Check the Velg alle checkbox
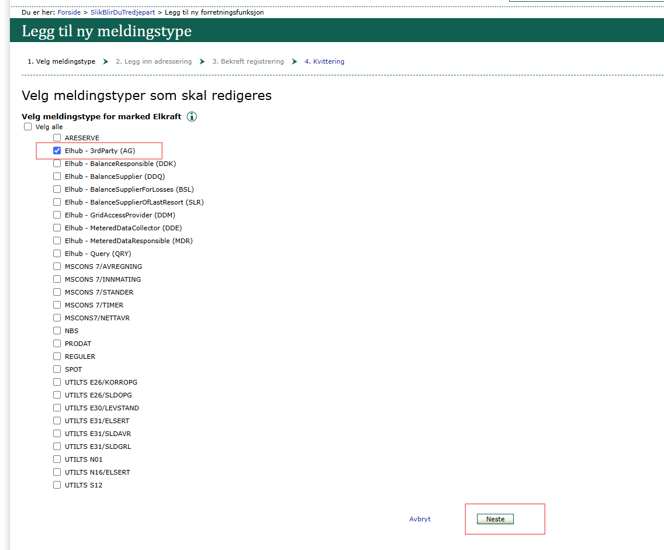664x550 pixels. coord(28,127)
